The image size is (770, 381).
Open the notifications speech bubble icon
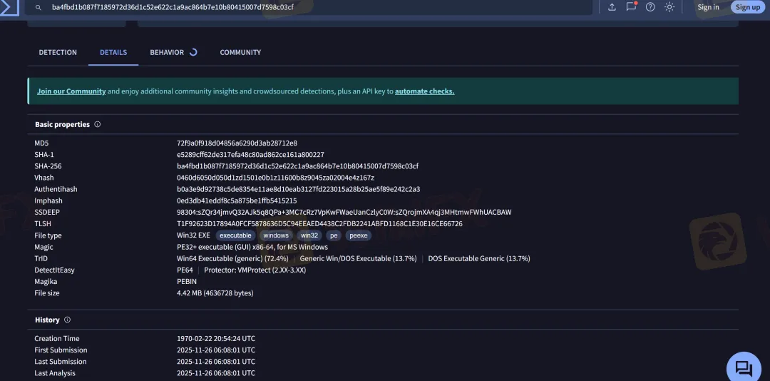coord(631,7)
